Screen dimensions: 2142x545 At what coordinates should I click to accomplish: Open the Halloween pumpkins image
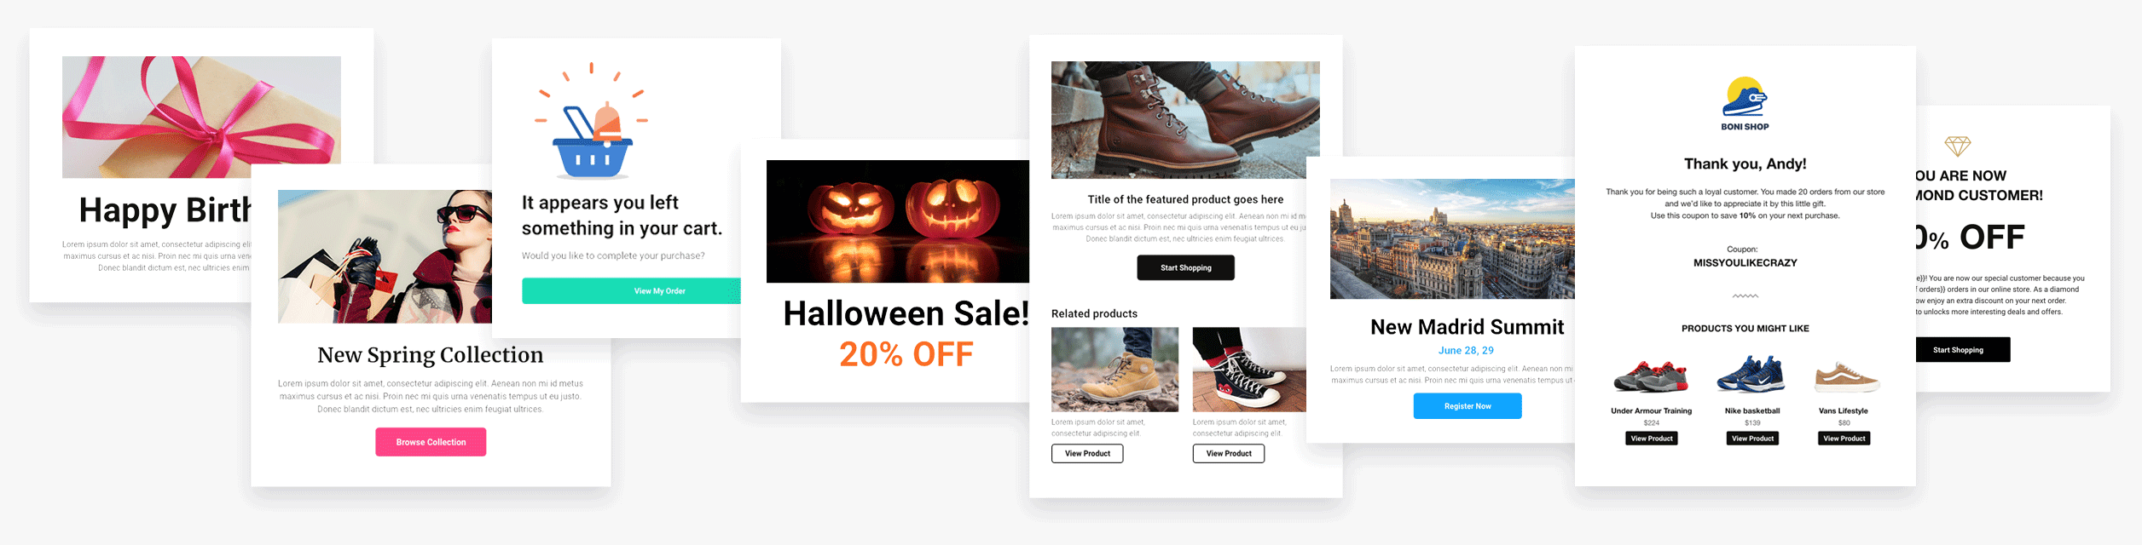coord(898,221)
